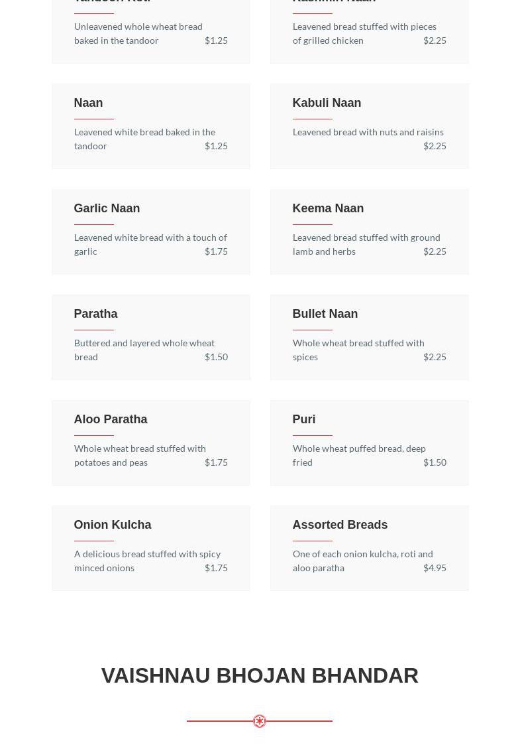This screenshot has width=520, height=753.
Task: Open the Aloo Paratha item
Action: point(111,419)
